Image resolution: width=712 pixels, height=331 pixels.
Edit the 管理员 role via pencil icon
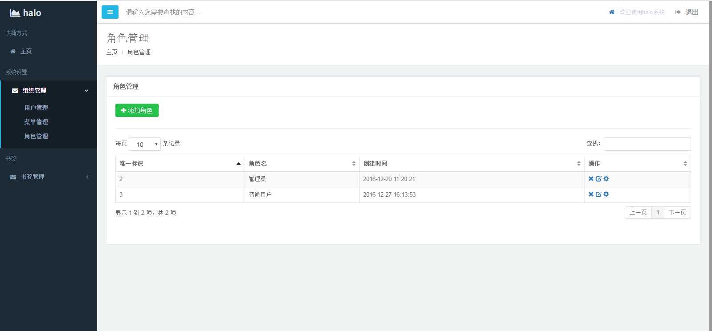tap(598, 178)
